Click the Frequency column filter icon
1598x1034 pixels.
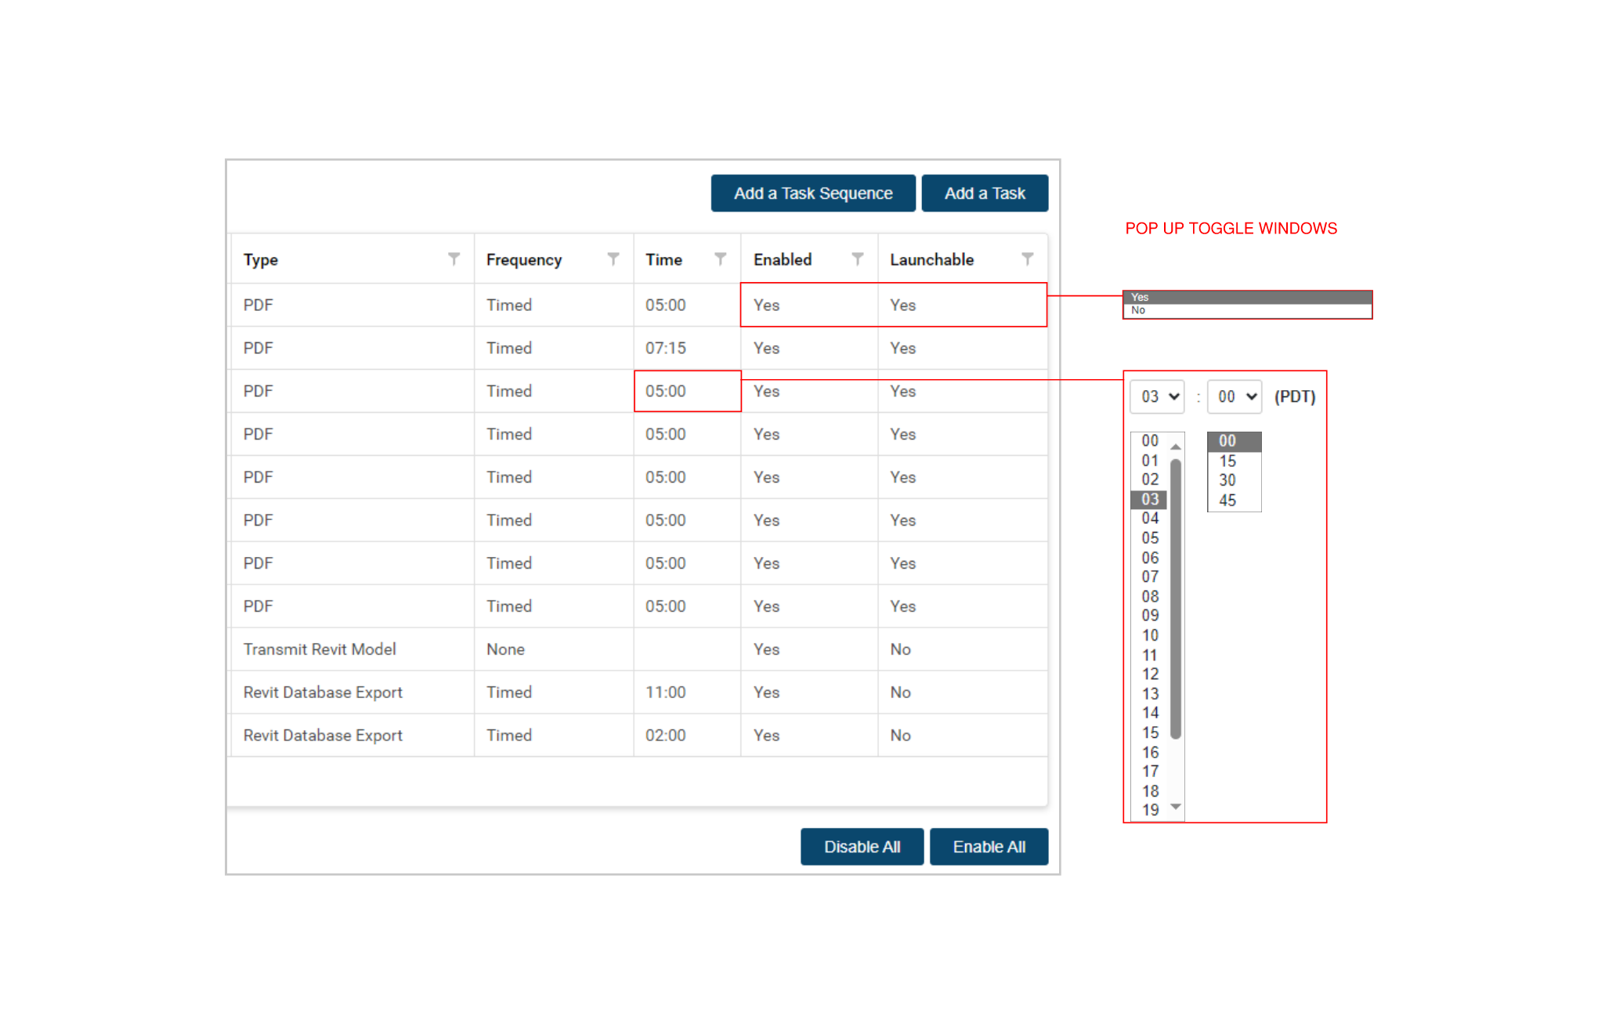click(613, 258)
